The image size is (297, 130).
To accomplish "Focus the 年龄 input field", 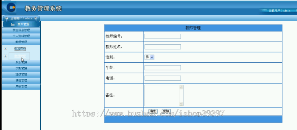I will pyautogui.click(x=162, y=68).
